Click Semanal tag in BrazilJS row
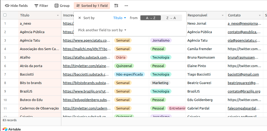 click(x=123, y=91)
